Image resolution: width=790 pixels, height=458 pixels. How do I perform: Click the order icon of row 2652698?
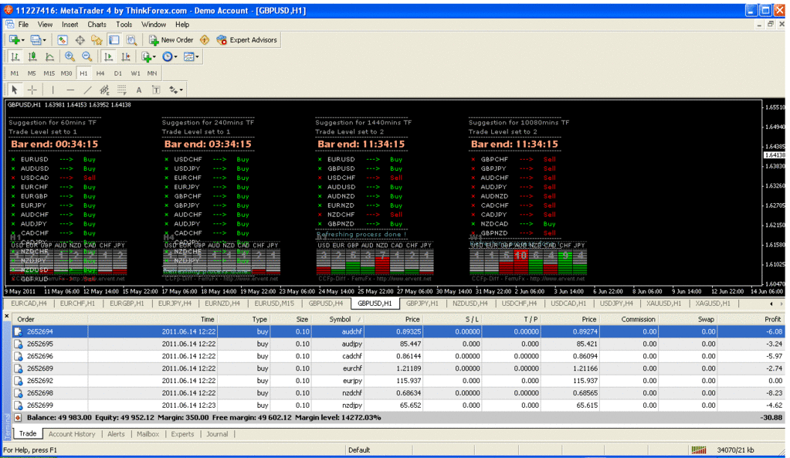(x=18, y=393)
